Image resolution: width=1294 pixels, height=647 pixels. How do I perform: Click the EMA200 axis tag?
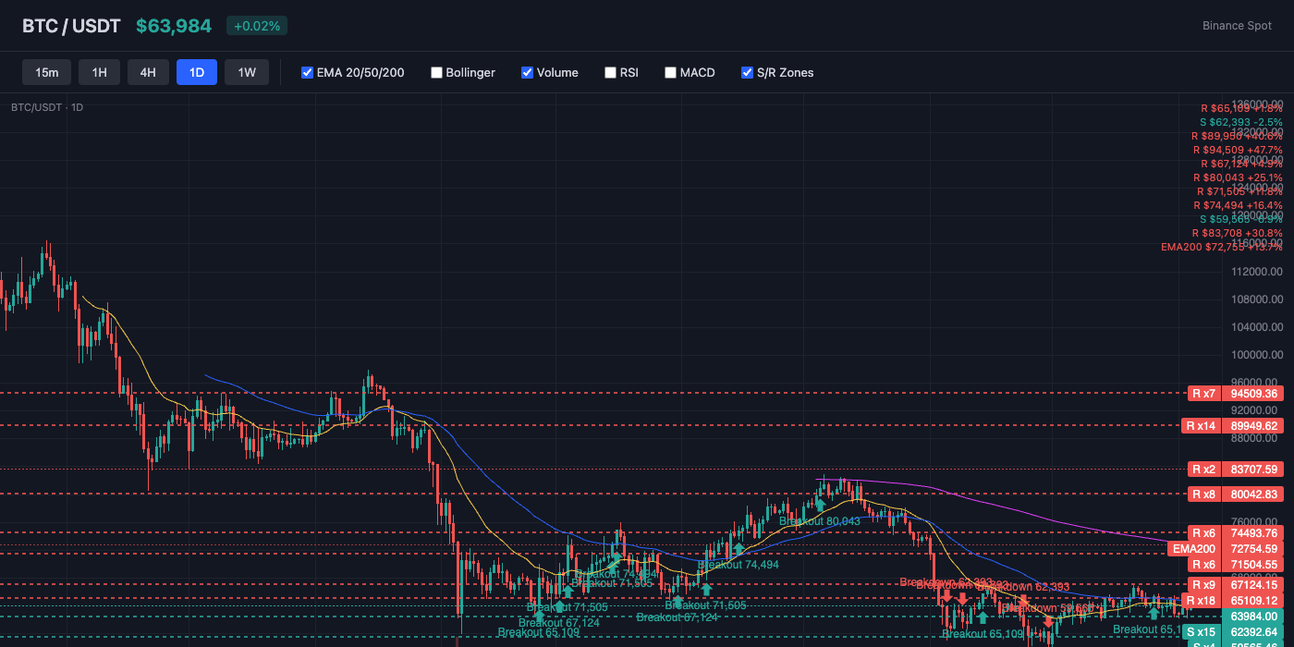click(1195, 549)
